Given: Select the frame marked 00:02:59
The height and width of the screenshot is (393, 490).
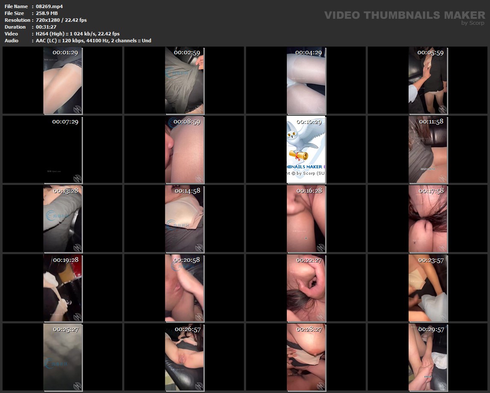Looking at the screenshot, I should tap(184, 81).
